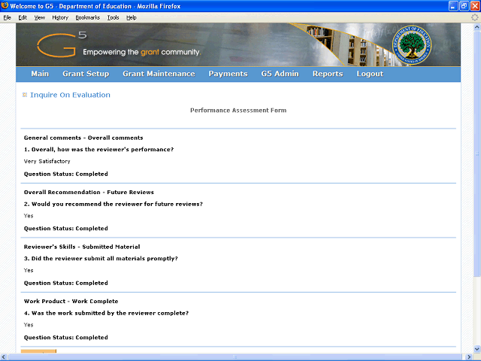Open the View menu
Viewport: 481px width, 361px height.
[x=39, y=18]
